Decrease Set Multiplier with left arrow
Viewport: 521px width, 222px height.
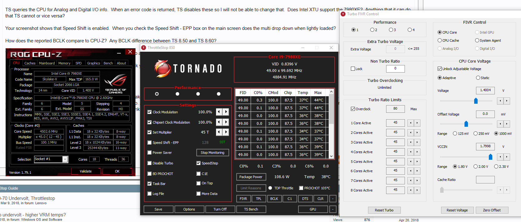click(x=219, y=132)
